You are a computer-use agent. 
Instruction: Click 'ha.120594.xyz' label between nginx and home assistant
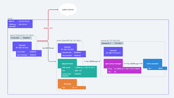point(133,64)
